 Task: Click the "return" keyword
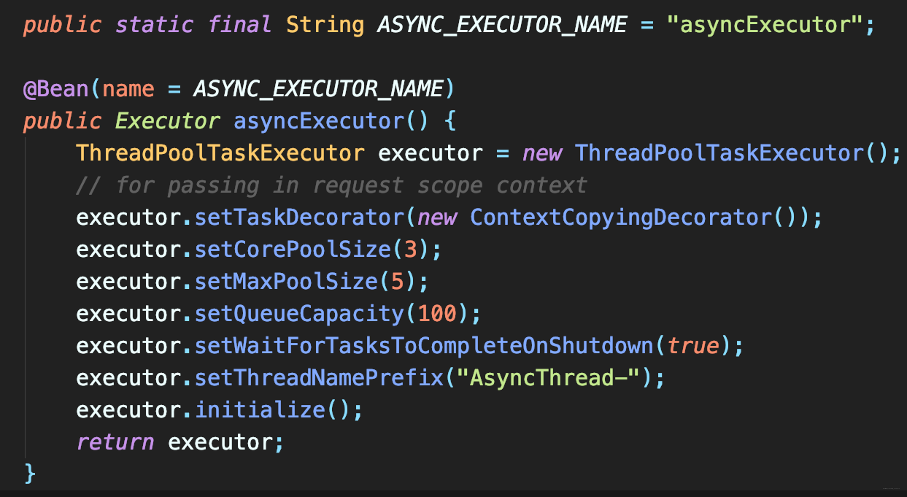(115, 442)
